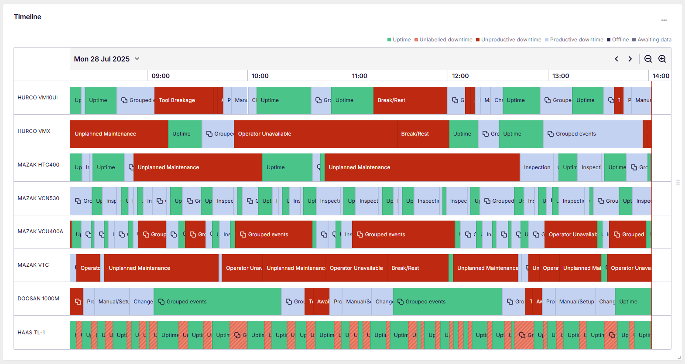The width and height of the screenshot is (685, 364).
Task: Click the 13:00 time header
Action: tap(561, 76)
